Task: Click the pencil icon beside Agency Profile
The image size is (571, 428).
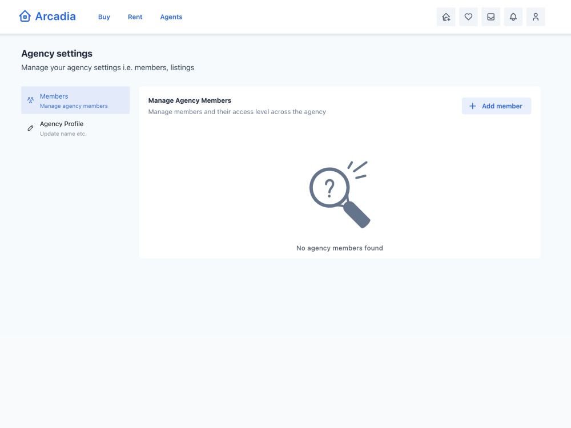Action: coord(31,128)
